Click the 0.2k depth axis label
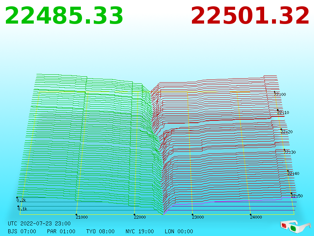This screenshot has height=236, width=314. pyautogui.click(x=21, y=200)
